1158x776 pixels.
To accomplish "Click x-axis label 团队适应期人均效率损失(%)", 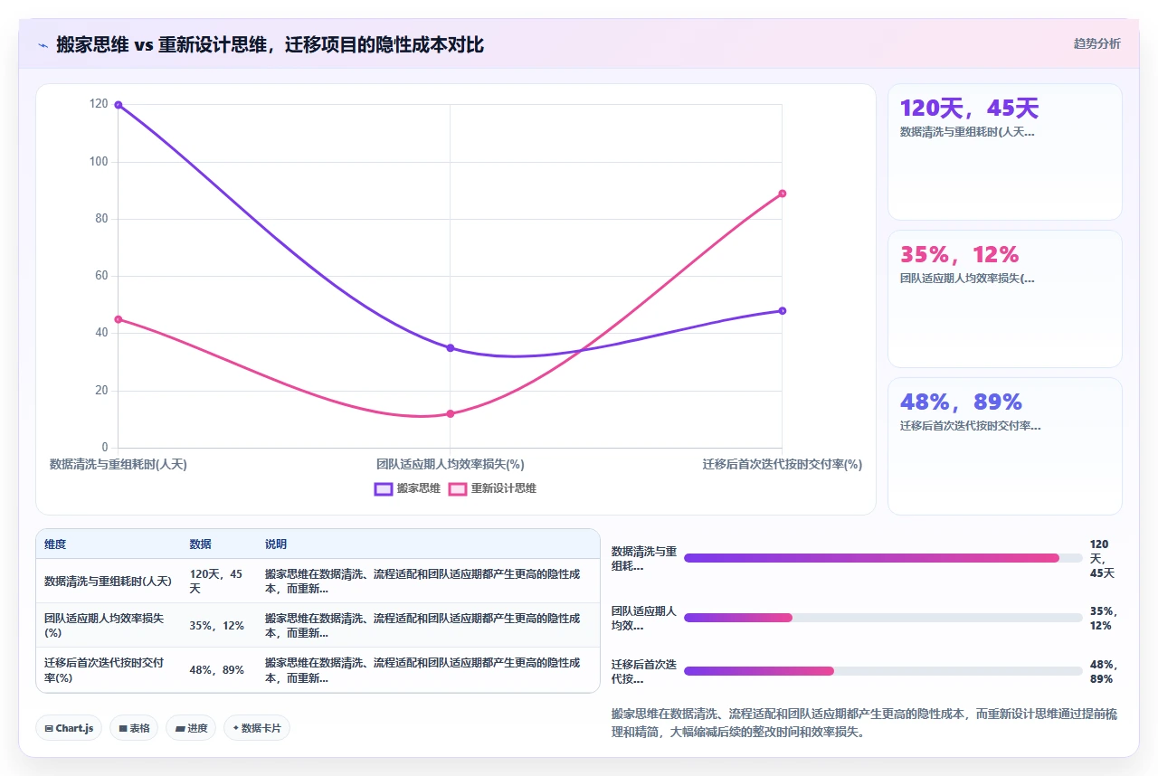I will (451, 464).
